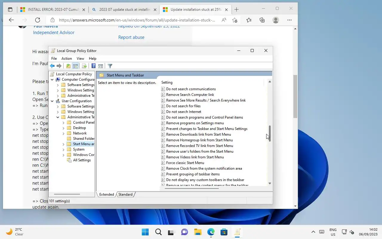
Task: Select 'Force classic Start Menu' policy
Action: (185, 163)
